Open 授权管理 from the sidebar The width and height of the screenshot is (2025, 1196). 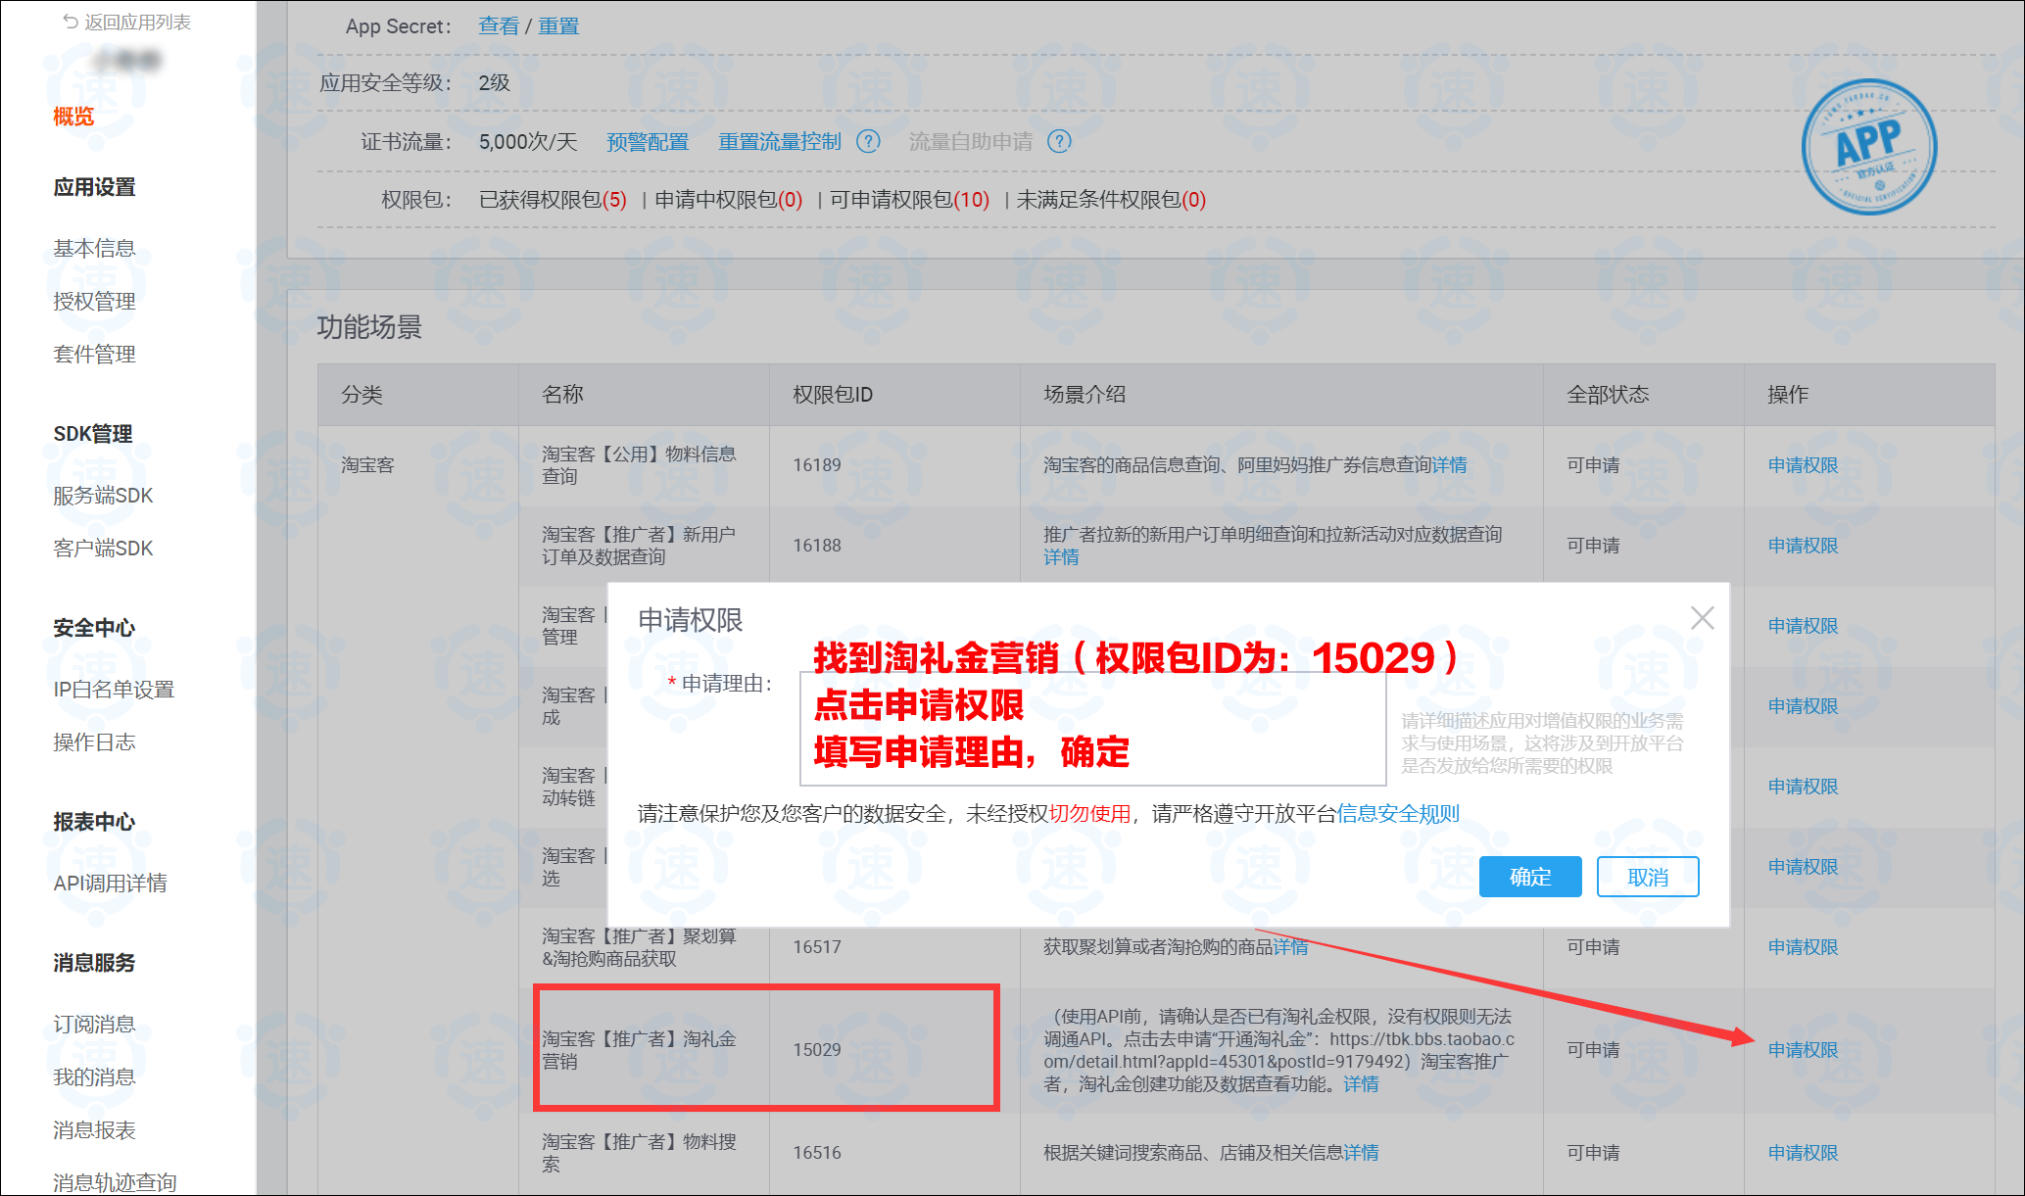click(x=94, y=301)
